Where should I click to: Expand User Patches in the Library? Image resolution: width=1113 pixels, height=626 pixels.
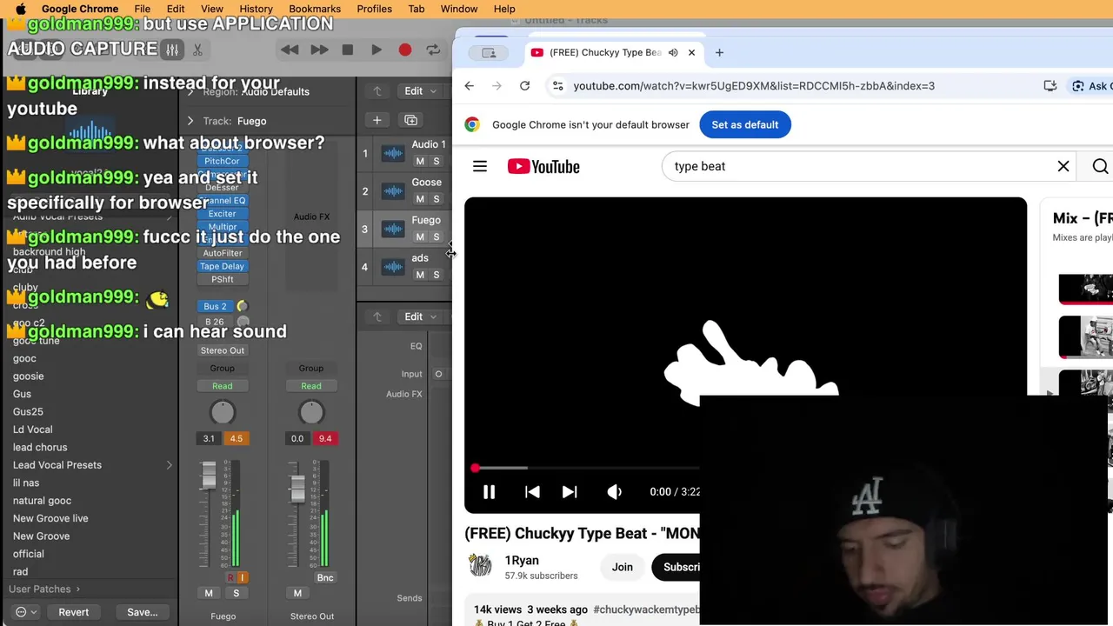(44, 589)
